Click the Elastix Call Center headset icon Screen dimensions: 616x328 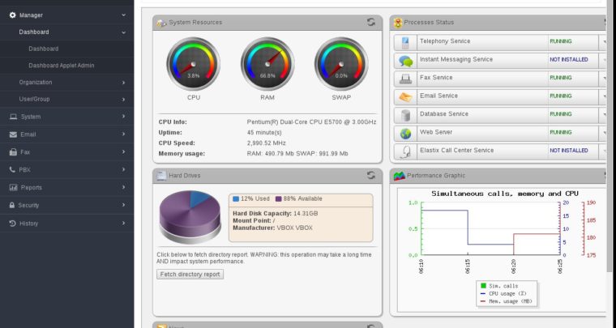click(x=404, y=151)
